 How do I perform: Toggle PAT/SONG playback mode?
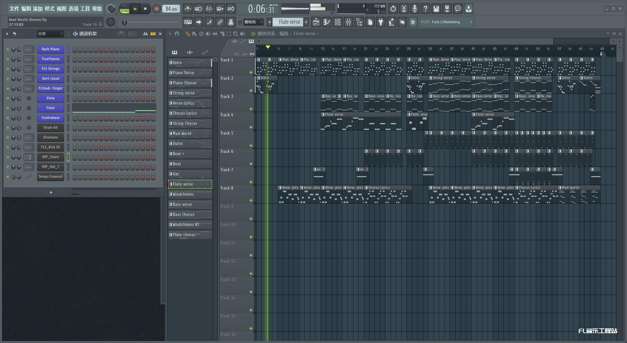point(124,9)
